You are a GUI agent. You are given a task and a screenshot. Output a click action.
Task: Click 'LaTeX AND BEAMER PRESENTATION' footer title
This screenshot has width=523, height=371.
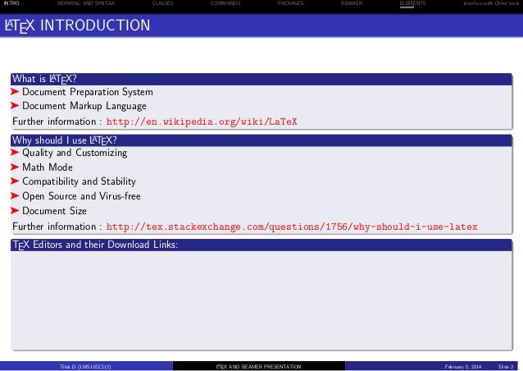click(x=258, y=367)
